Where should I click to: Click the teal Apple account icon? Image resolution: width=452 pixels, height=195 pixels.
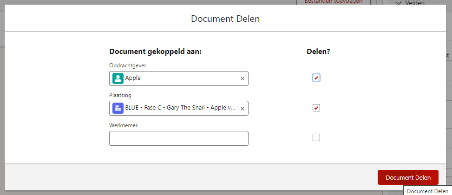pos(118,78)
